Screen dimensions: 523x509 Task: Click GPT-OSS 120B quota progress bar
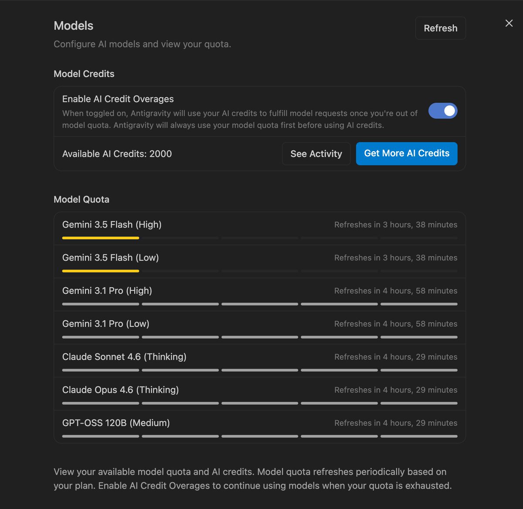260,436
